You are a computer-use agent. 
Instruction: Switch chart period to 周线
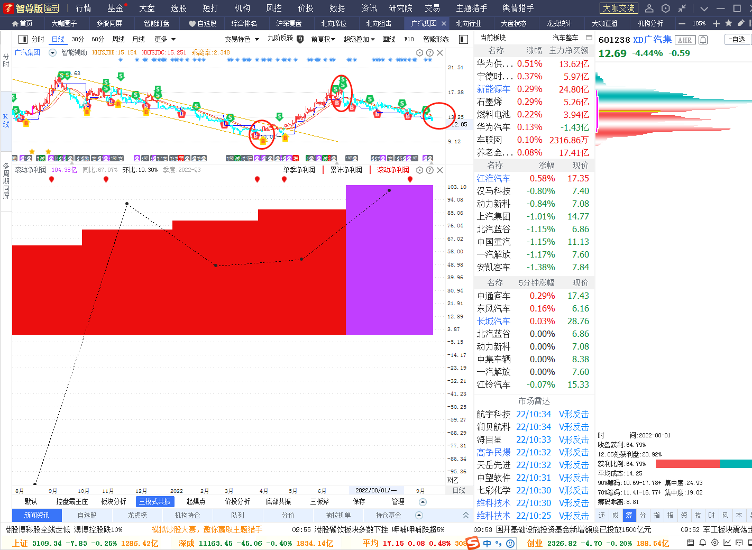coord(118,39)
